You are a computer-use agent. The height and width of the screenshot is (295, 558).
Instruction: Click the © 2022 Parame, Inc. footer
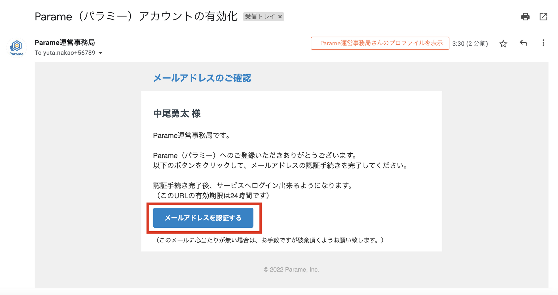291,270
